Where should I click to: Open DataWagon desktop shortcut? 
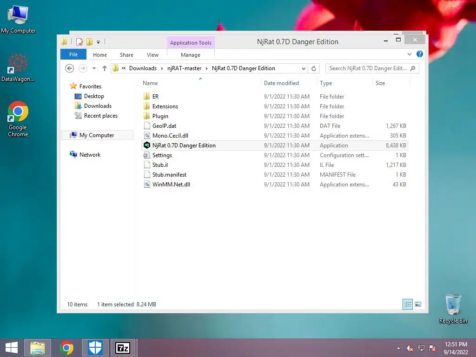(18, 67)
